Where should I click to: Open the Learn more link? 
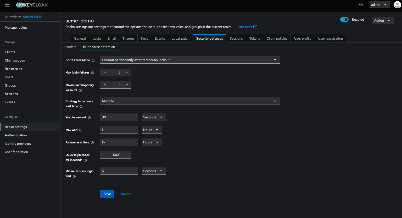[246, 27]
